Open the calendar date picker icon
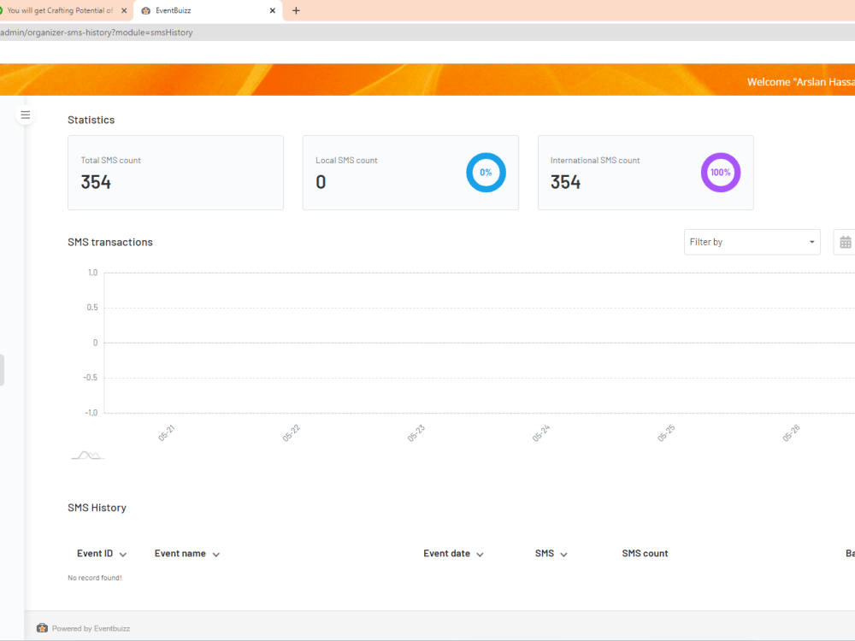 tap(846, 242)
